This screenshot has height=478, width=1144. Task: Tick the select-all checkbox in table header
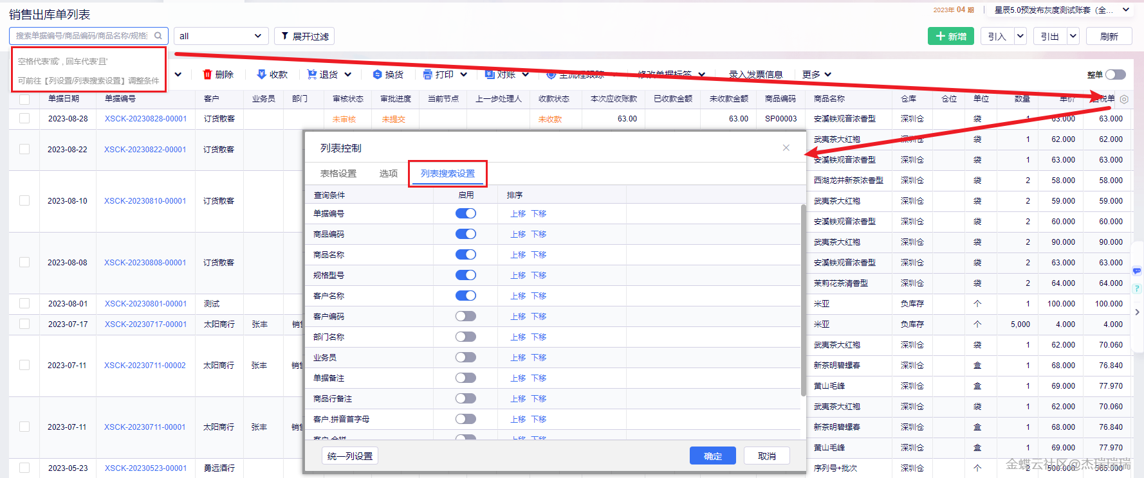(24, 99)
